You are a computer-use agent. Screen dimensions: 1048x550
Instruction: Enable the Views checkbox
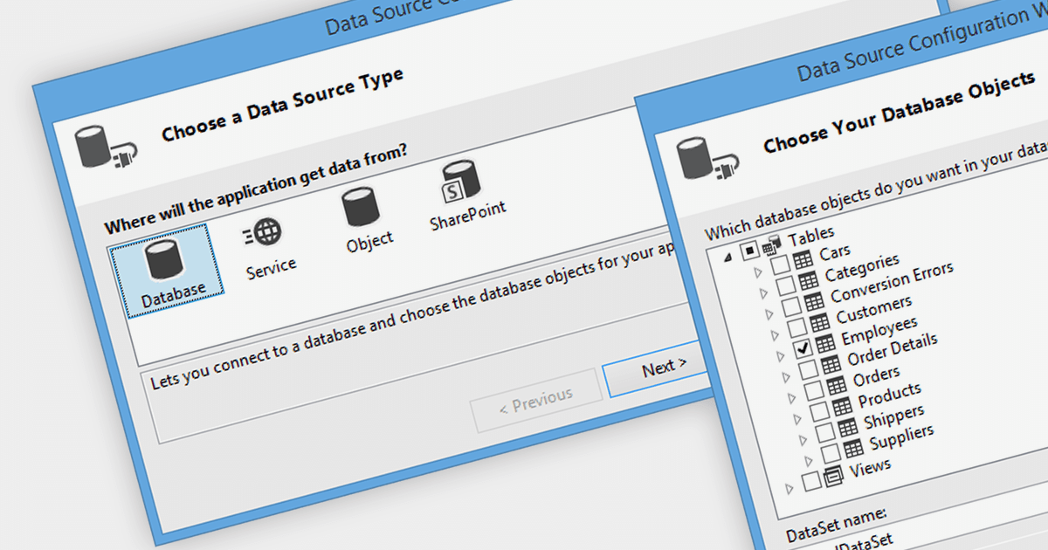pyautogui.click(x=811, y=480)
